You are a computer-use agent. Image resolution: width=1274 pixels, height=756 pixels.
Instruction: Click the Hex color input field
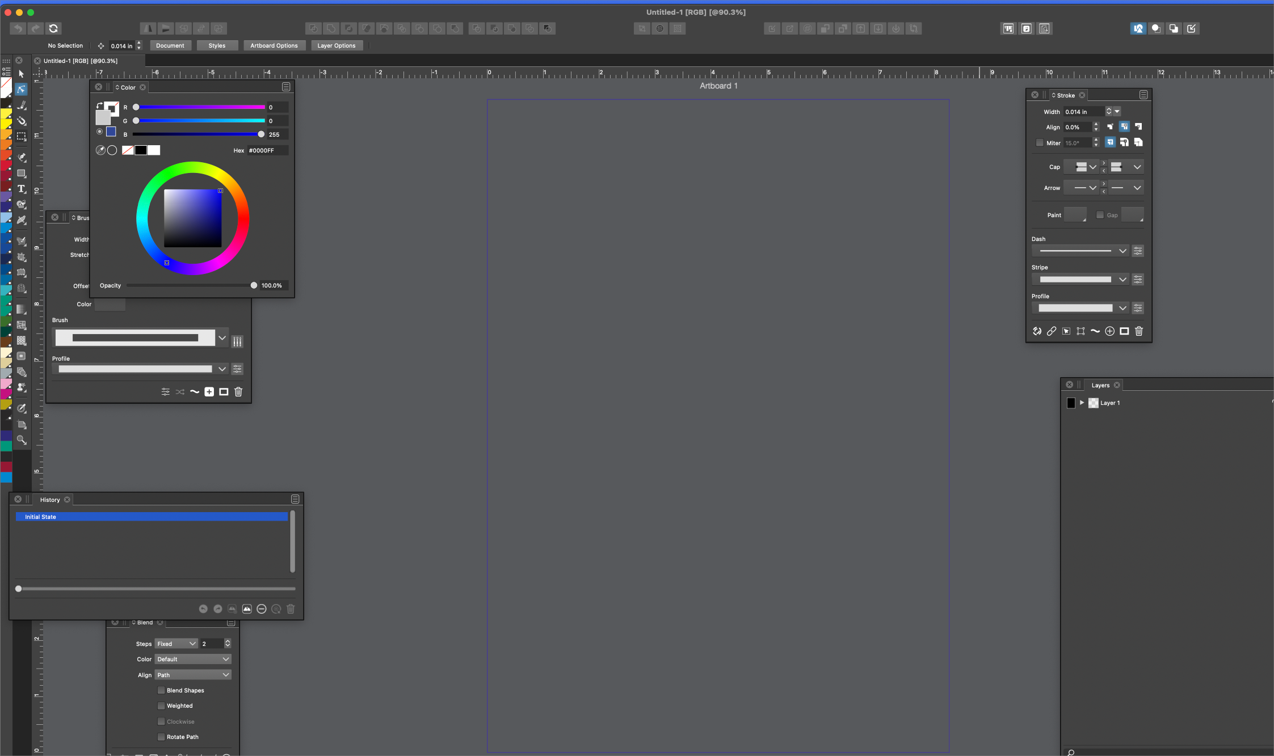(267, 150)
